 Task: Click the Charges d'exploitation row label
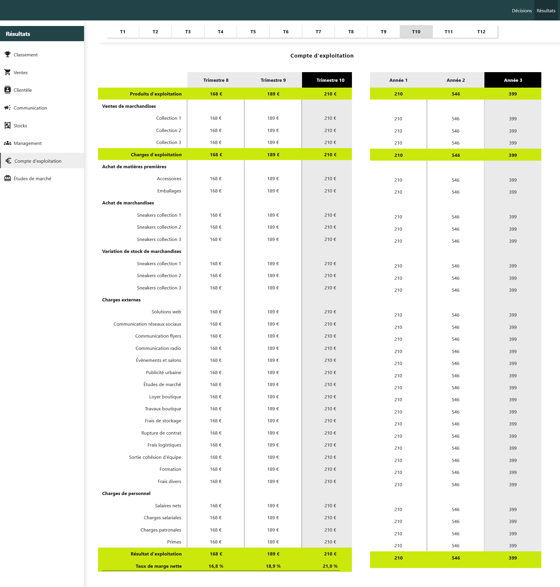point(156,155)
